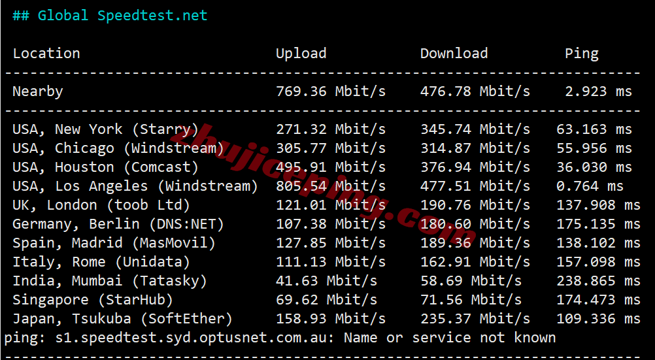Click Chicago download 314.87 Mbit/s
This screenshot has height=360, width=655.
coord(475,148)
